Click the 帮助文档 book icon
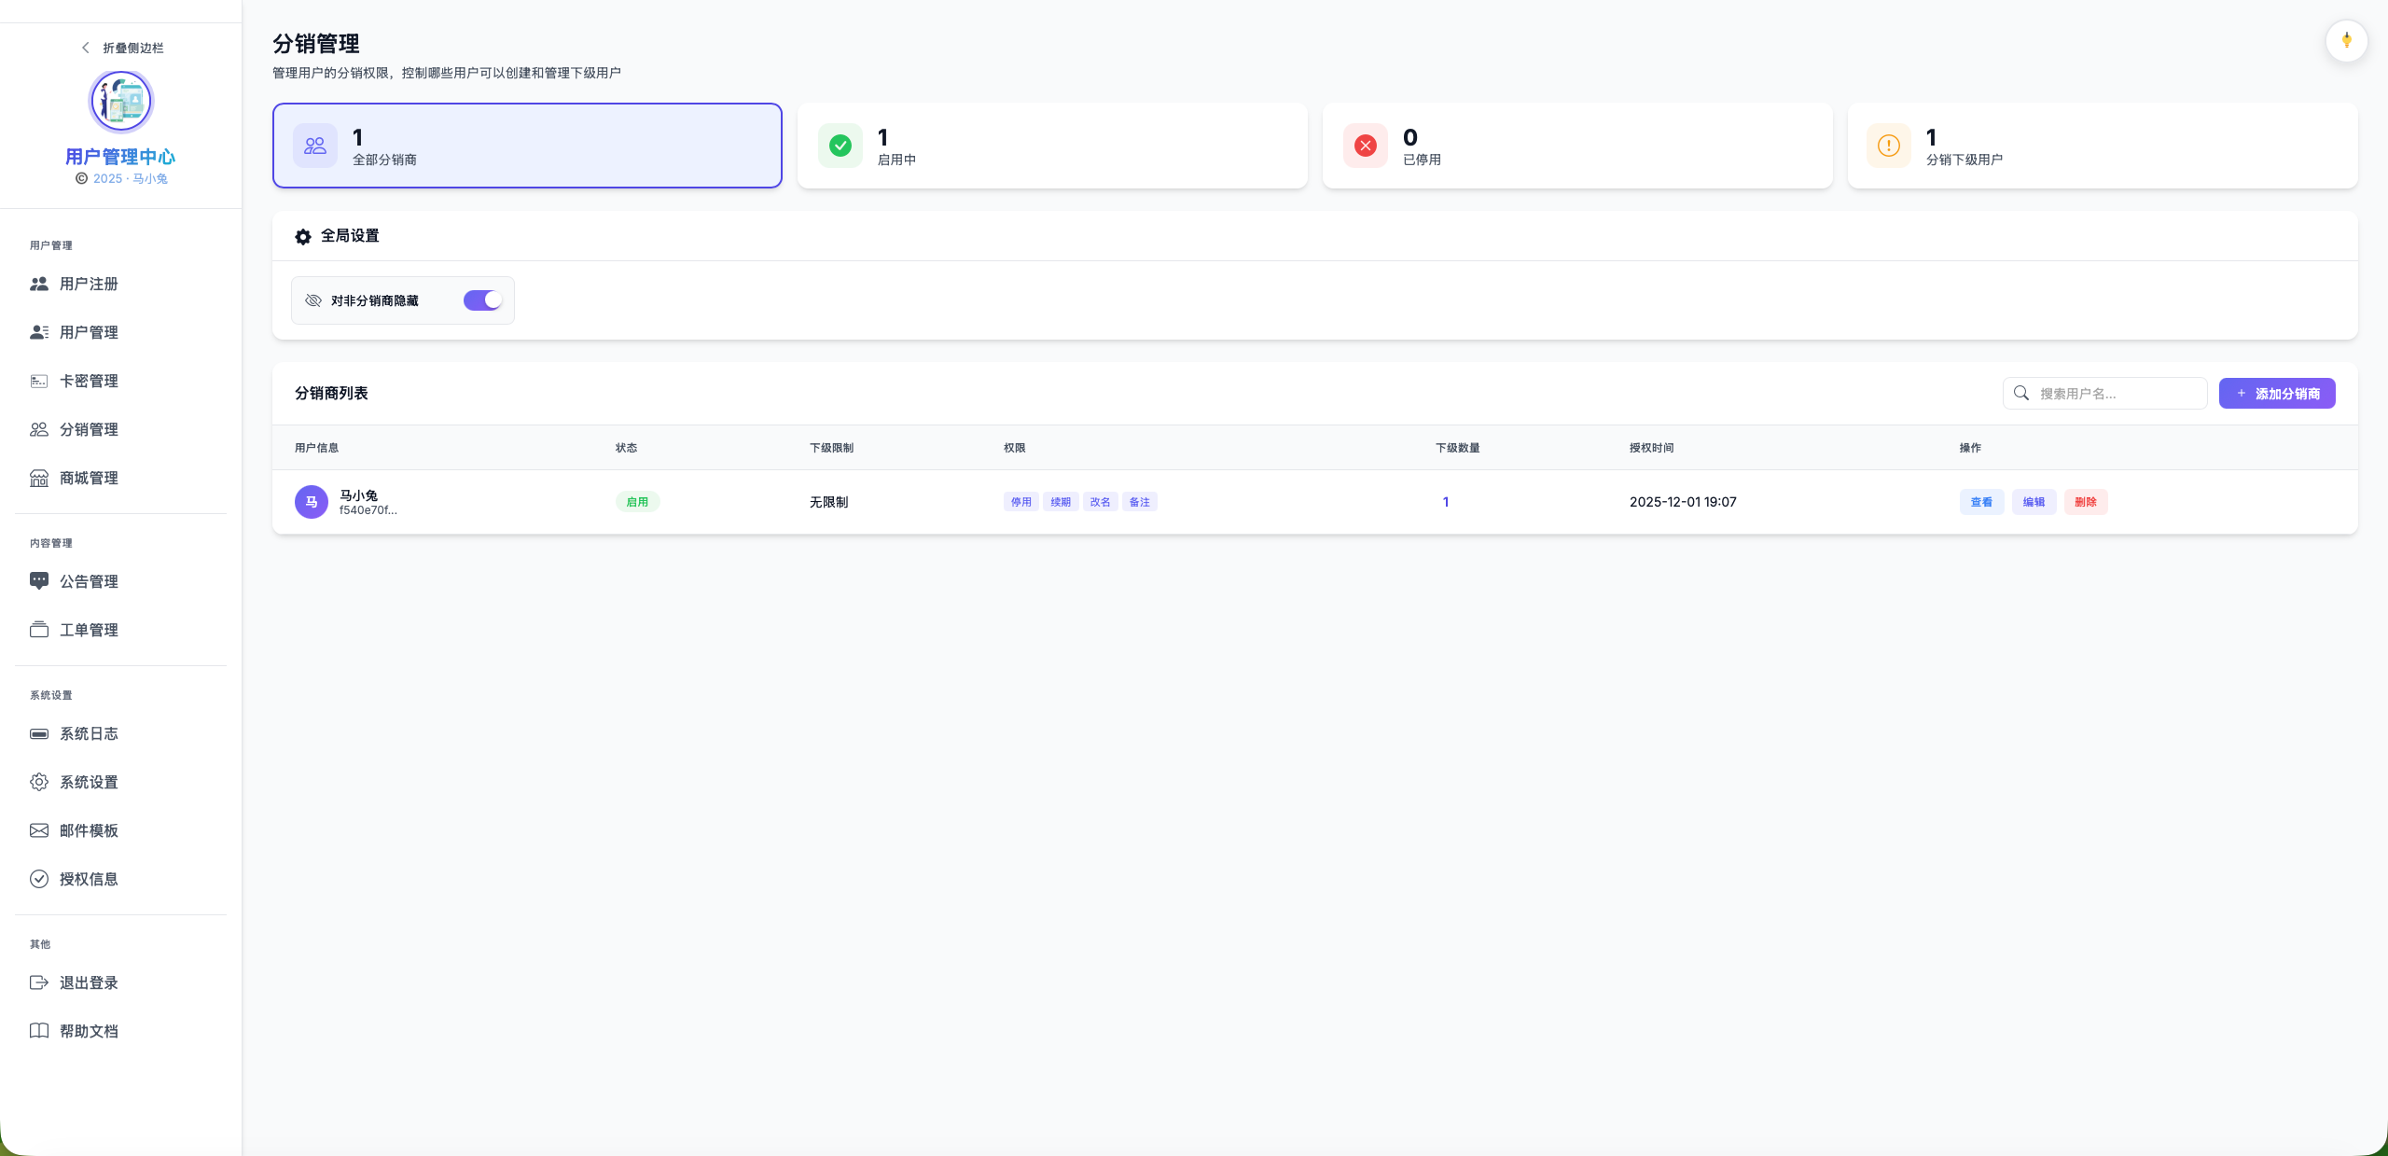The image size is (2388, 1156). click(x=39, y=1031)
